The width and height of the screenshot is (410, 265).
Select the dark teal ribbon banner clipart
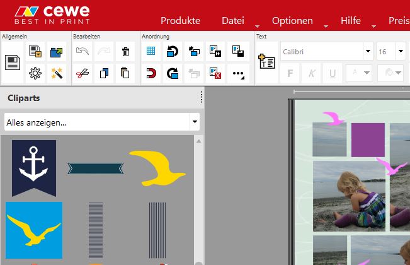click(x=96, y=168)
